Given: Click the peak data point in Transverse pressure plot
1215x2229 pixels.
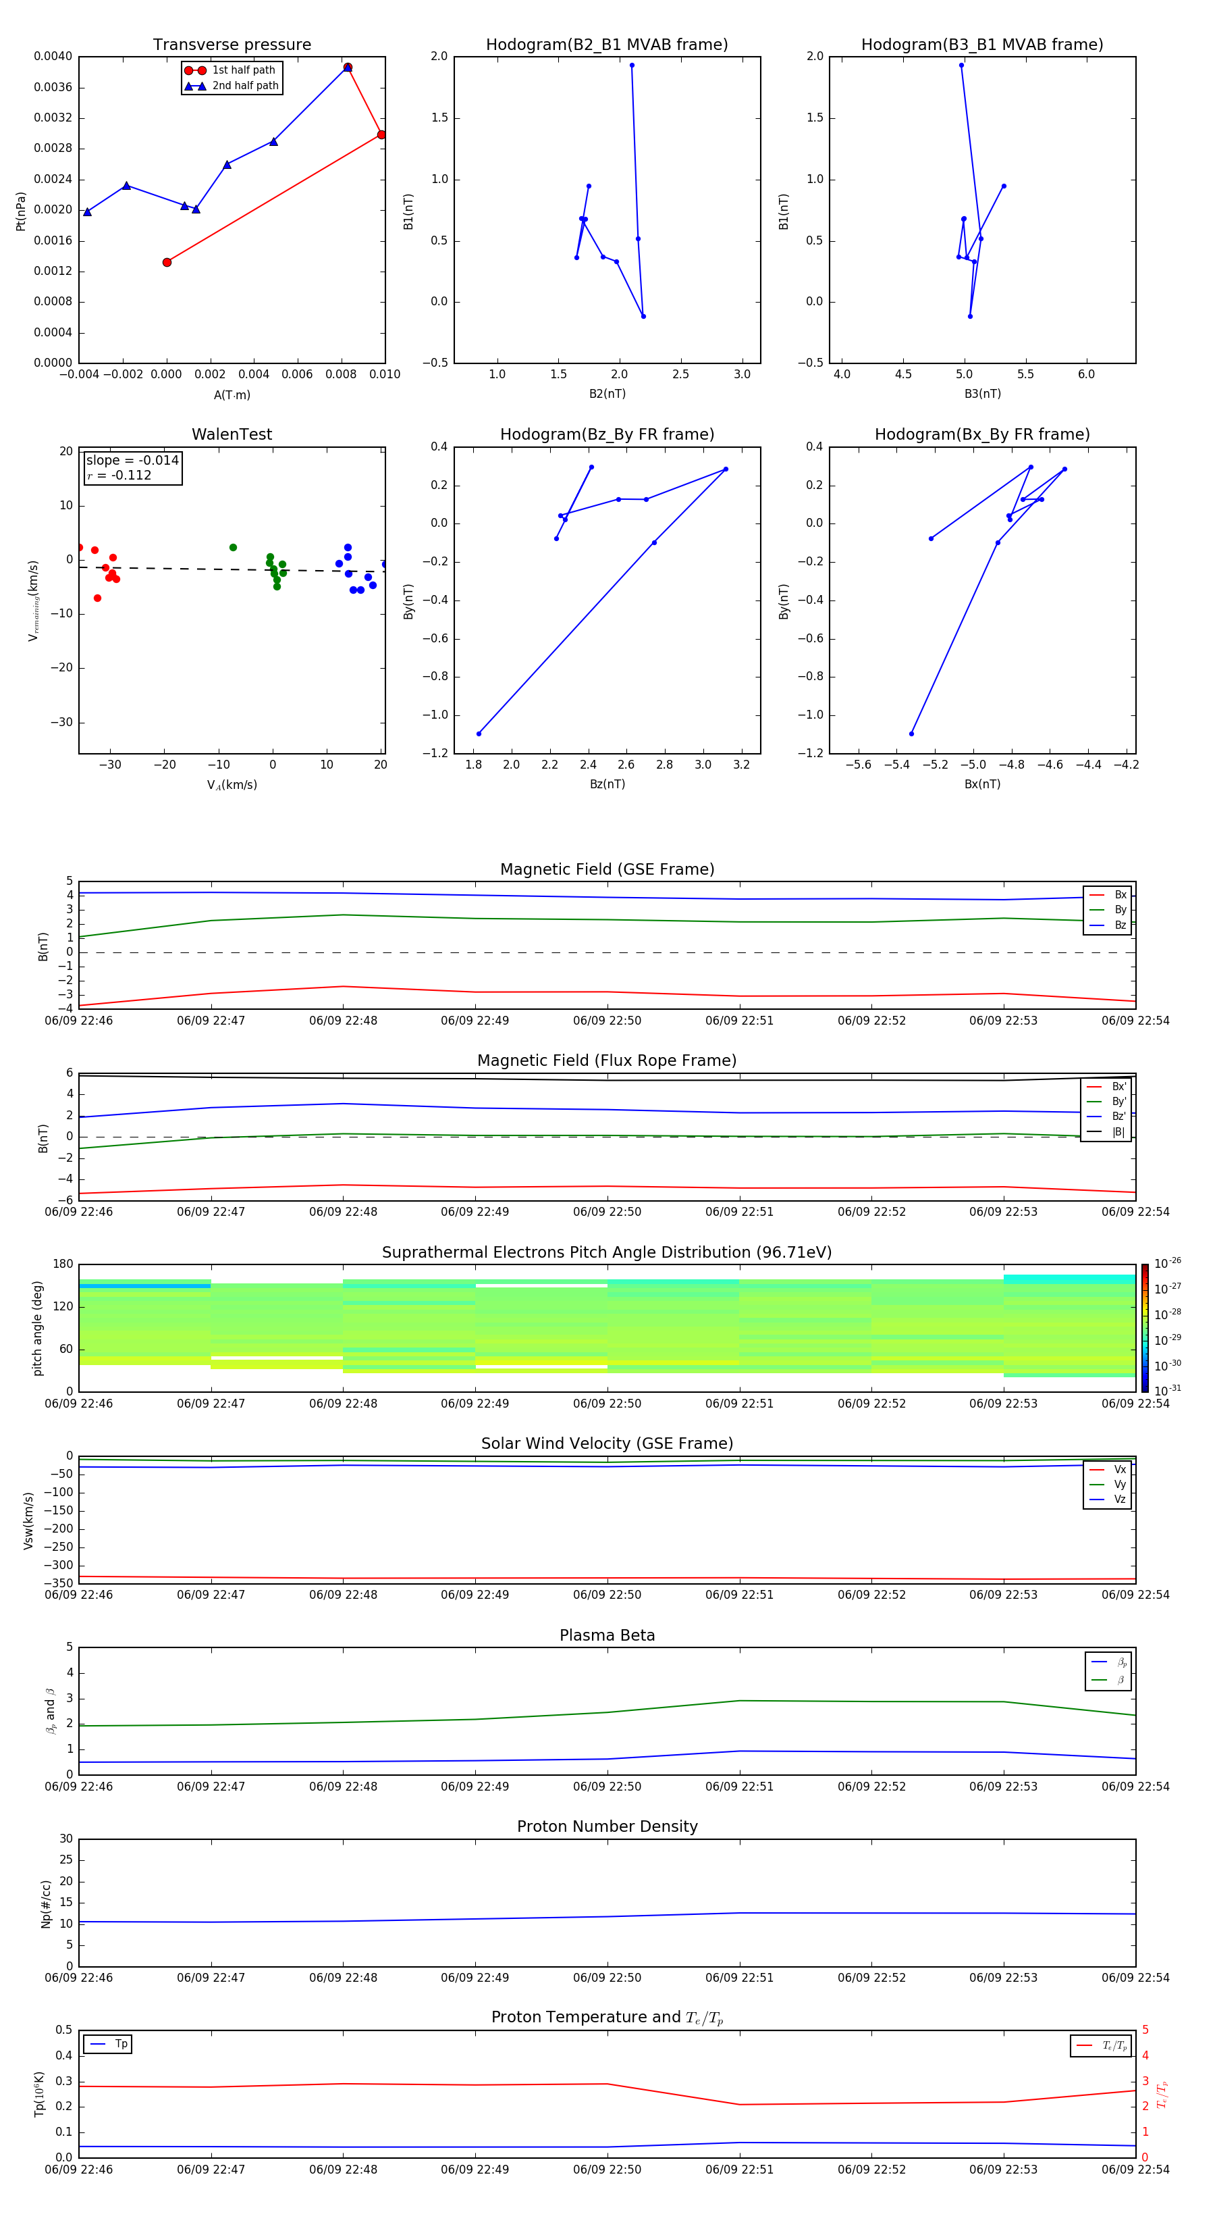Looking at the screenshot, I should click(348, 68).
